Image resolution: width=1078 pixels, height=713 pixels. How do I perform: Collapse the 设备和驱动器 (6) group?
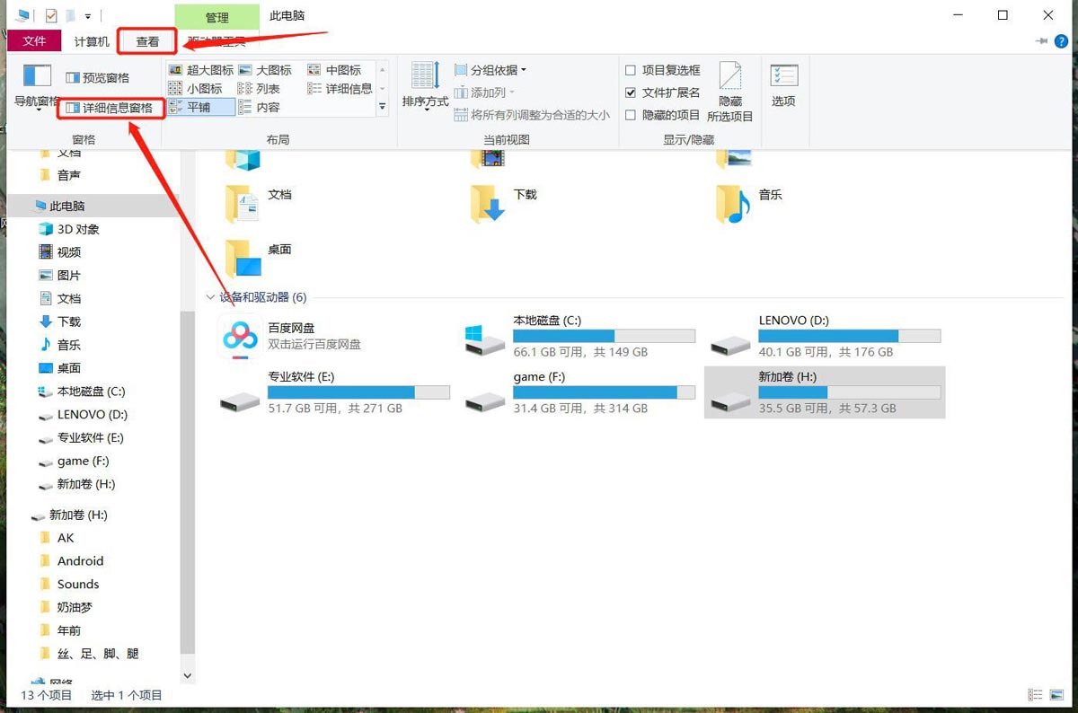[210, 297]
